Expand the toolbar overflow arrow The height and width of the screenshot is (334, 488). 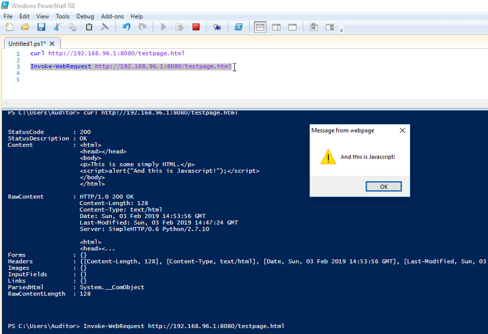[x=342, y=30]
